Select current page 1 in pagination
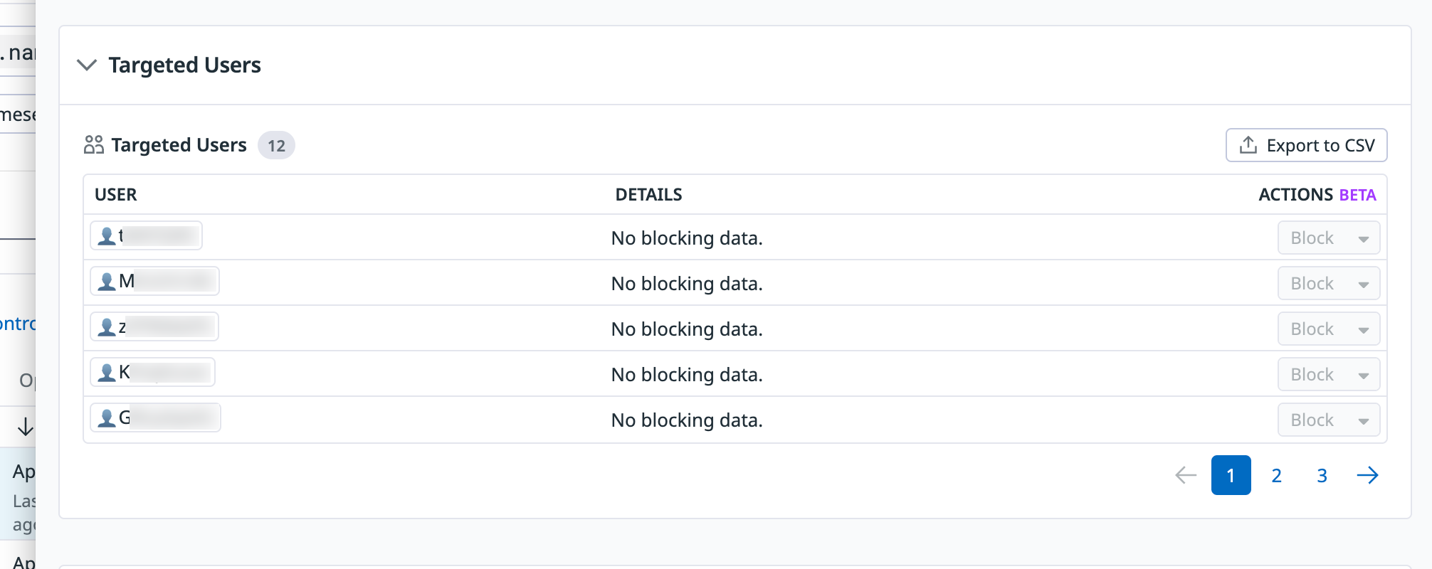1432x569 pixels. 1231,475
